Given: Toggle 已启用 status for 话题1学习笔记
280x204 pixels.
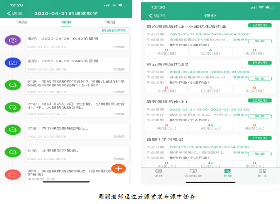Looking at the screenshot, I should pyautogui.click(x=260, y=138).
